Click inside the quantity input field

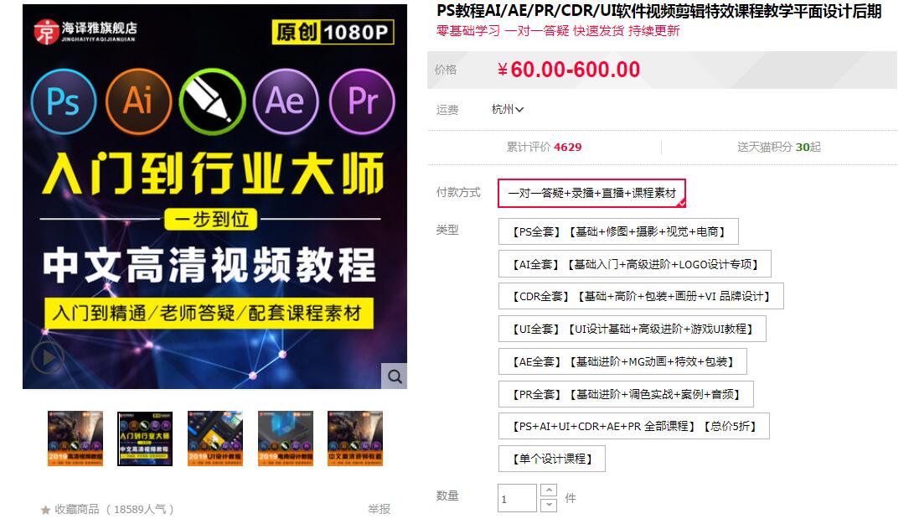517,497
